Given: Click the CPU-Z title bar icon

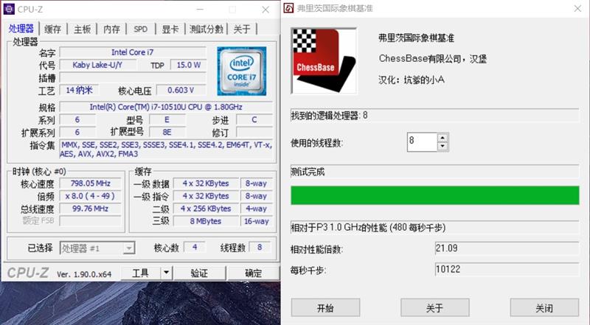Looking at the screenshot, I should pyautogui.click(x=9, y=9).
